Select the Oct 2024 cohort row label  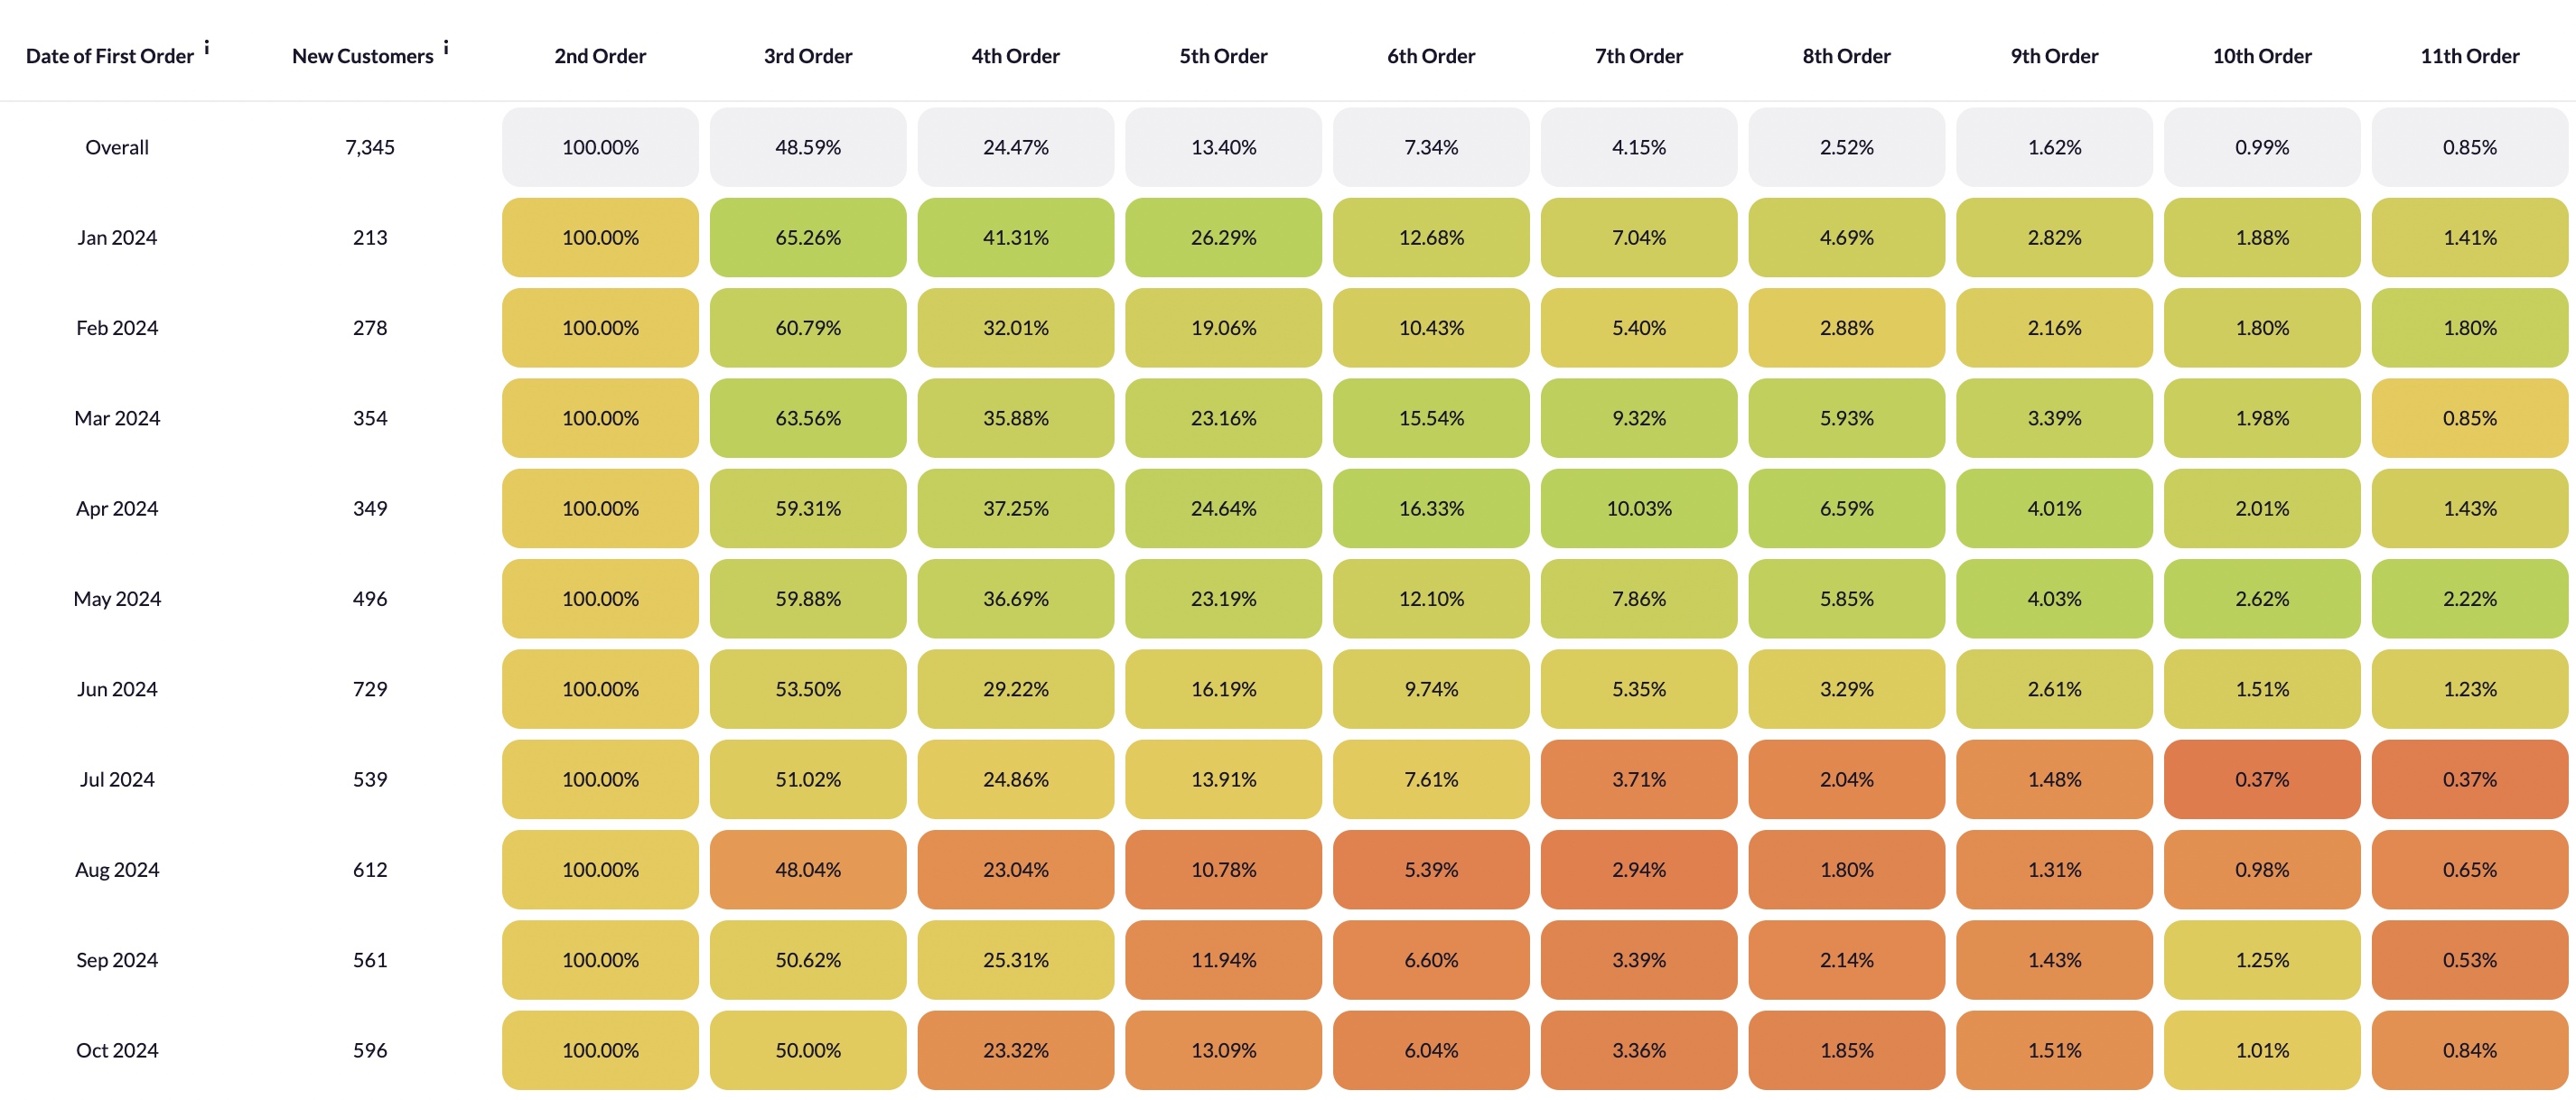click(x=117, y=1050)
